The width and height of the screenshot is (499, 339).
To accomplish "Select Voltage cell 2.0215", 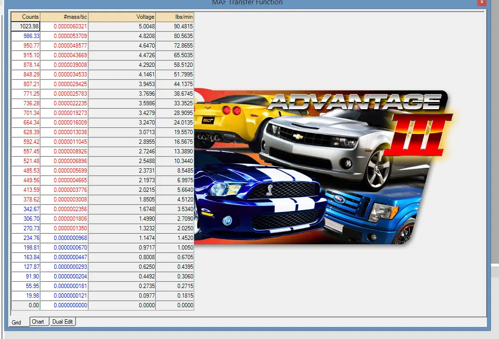I will coord(122,190).
